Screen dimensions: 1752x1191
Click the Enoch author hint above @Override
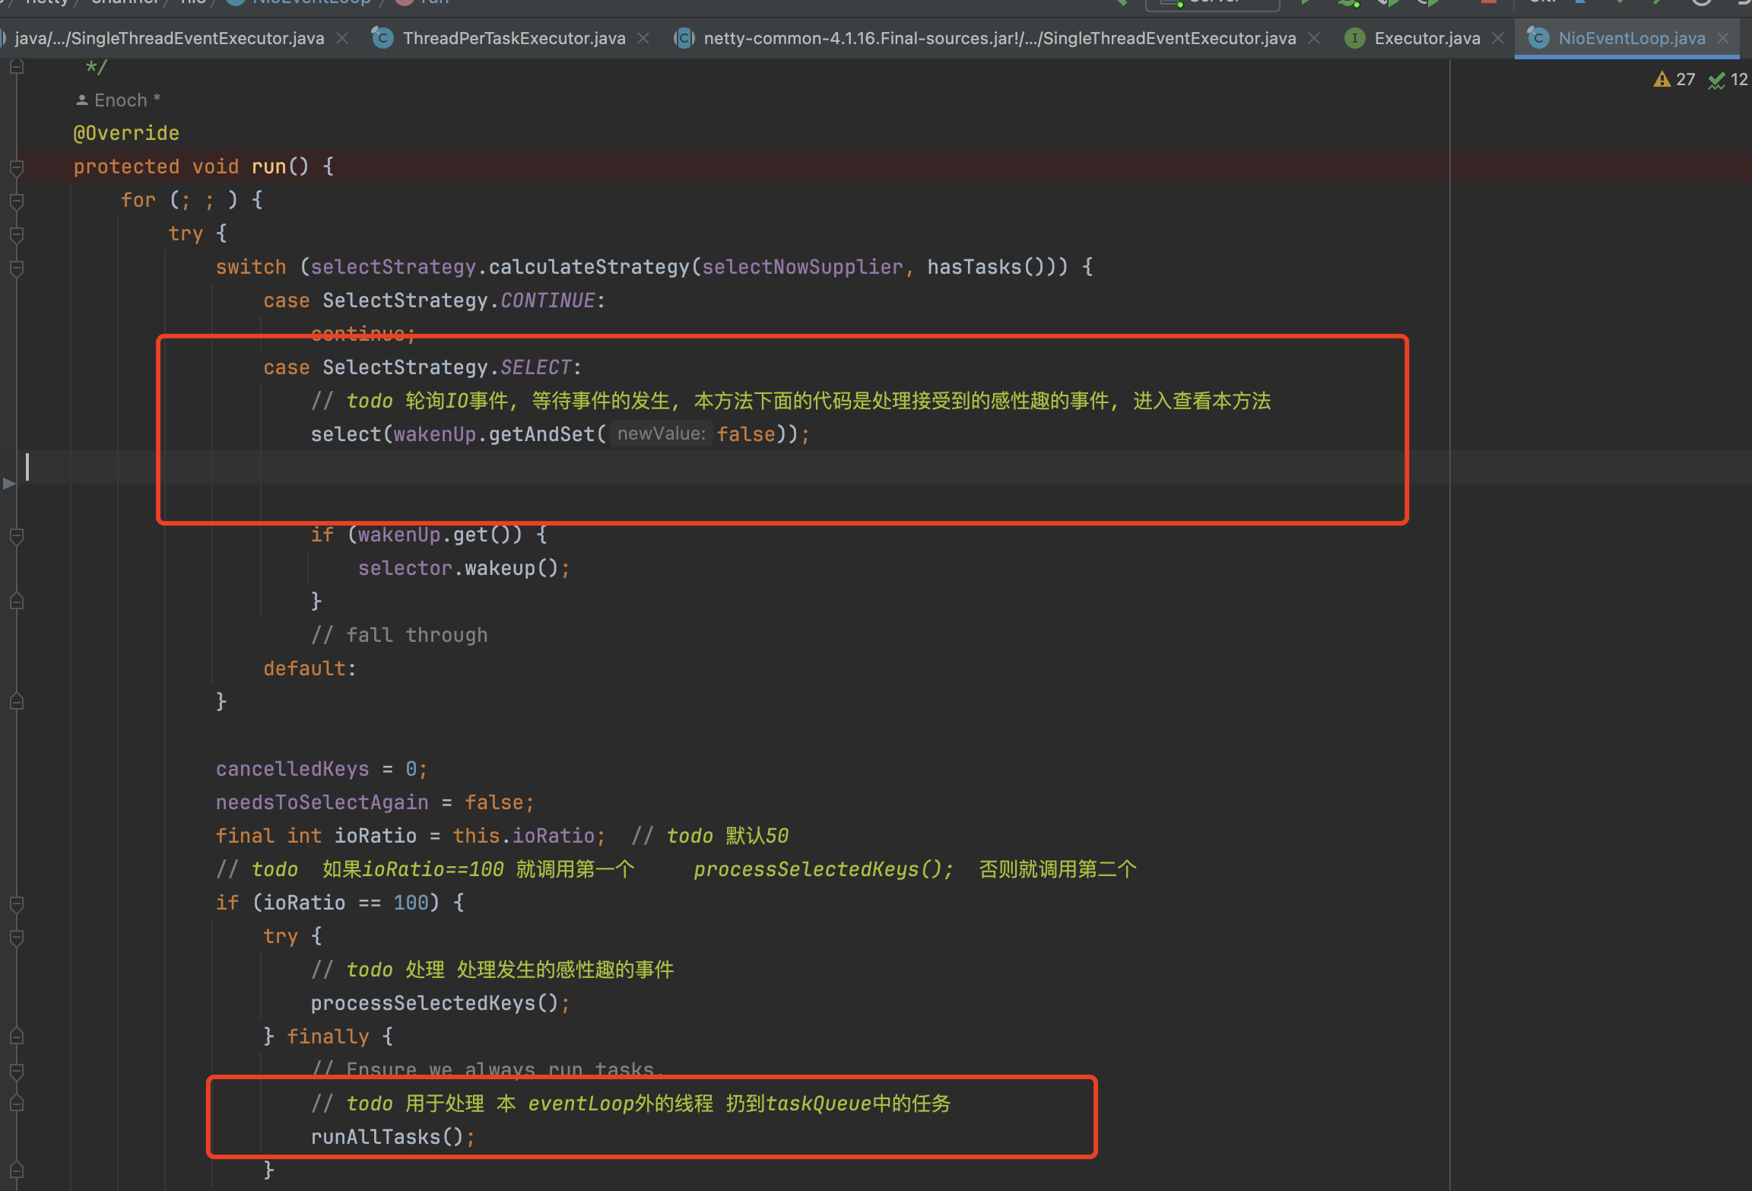point(119,100)
